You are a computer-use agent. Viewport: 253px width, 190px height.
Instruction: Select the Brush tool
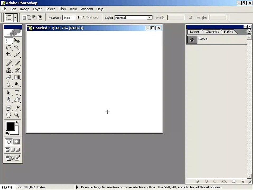click(17, 63)
